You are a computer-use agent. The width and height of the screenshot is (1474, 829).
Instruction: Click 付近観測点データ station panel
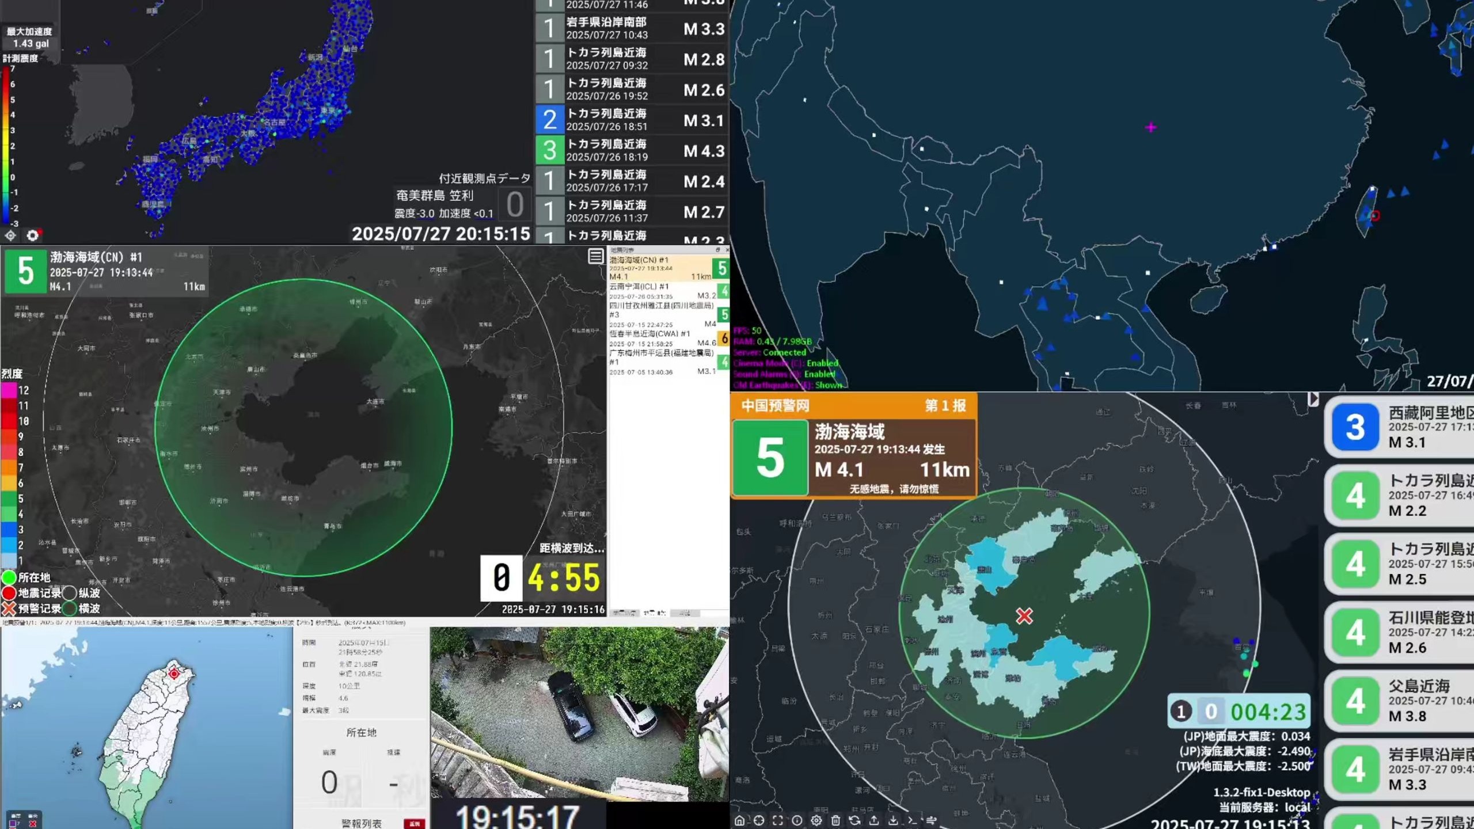(x=462, y=197)
